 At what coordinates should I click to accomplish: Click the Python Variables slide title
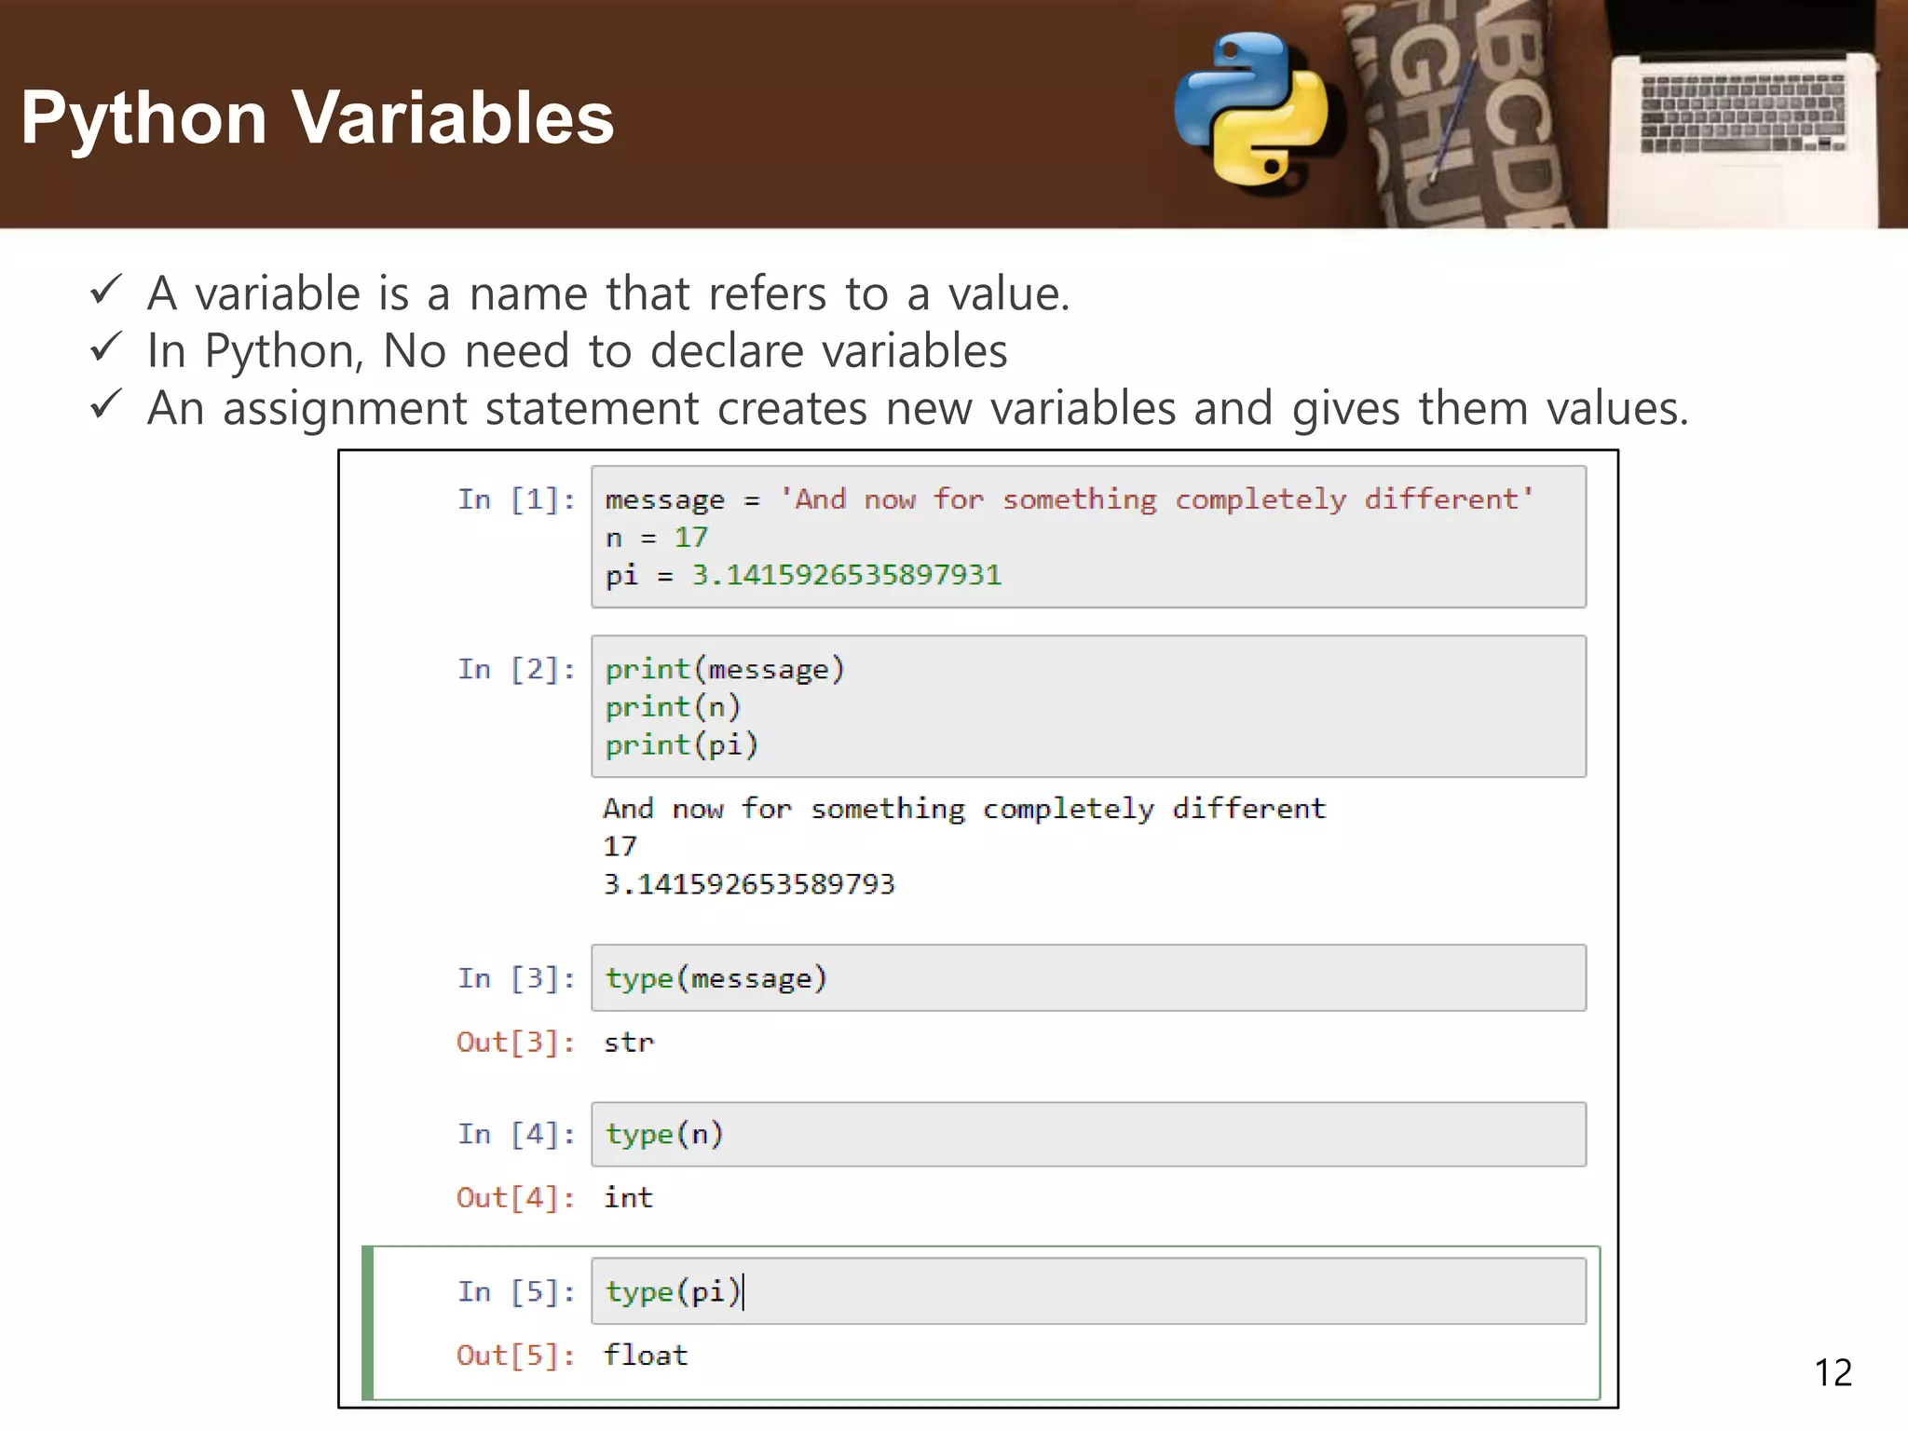pyautogui.click(x=317, y=118)
